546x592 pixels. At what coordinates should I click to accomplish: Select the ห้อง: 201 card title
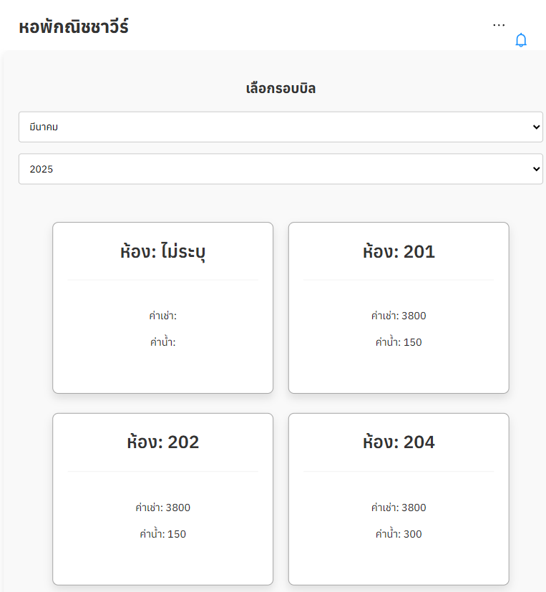[399, 252]
